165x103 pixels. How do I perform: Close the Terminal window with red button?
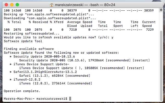point(6,5)
